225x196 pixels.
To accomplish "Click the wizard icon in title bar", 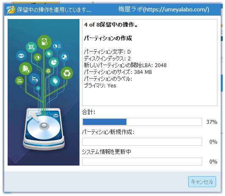I will [11, 9].
